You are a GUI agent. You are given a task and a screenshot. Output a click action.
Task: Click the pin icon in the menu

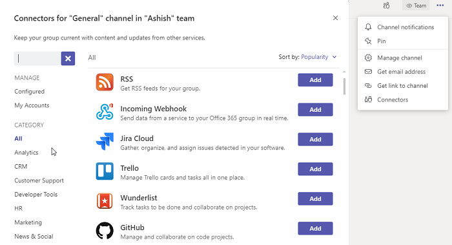point(368,41)
